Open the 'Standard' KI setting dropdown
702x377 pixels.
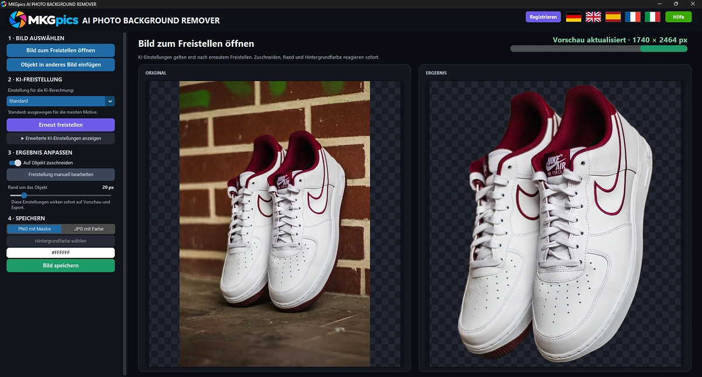pos(61,101)
